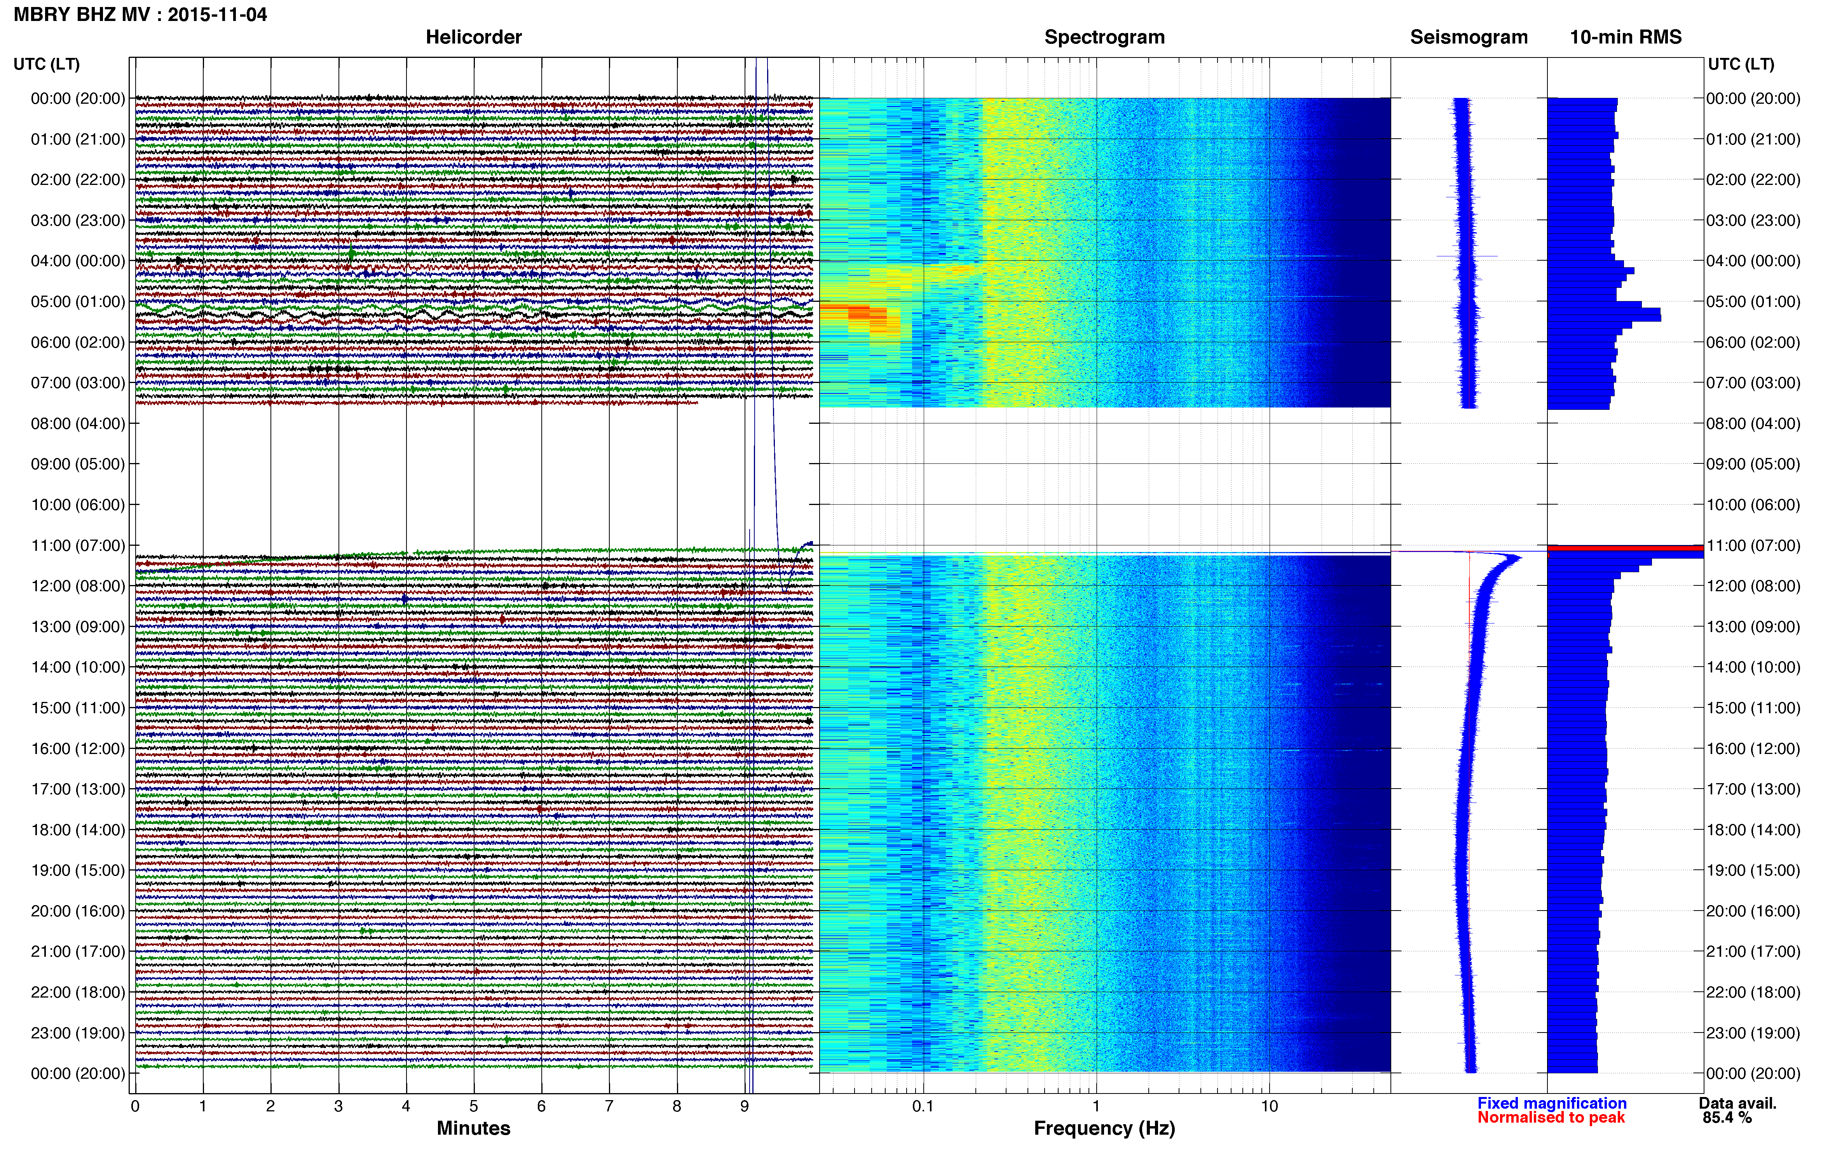The image size is (1842, 1151).
Task: Click the 'Data avail.' label
Action: pyautogui.click(x=1738, y=1103)
